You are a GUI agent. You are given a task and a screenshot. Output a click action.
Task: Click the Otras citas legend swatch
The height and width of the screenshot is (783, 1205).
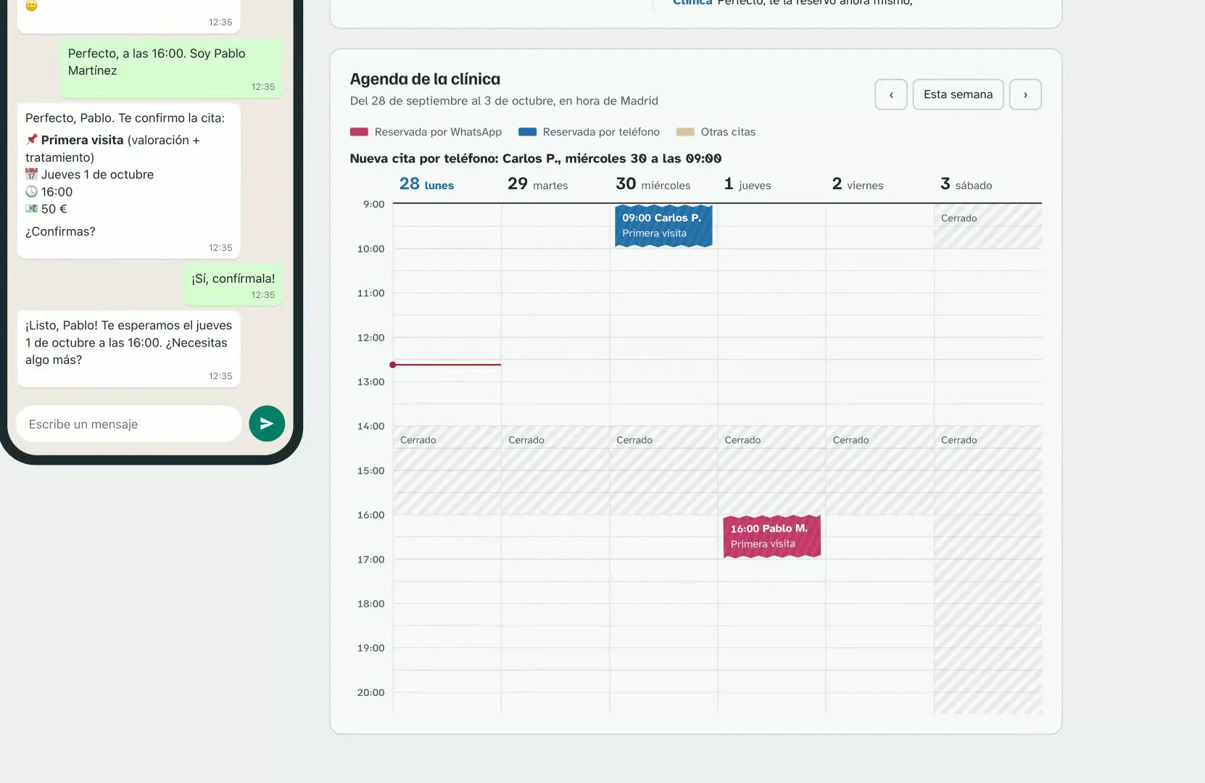pos(685,132)
